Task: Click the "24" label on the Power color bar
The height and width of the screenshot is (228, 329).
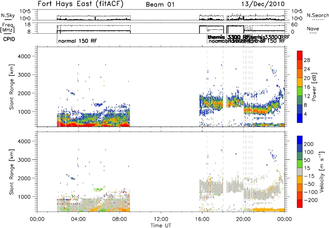Action: tap(307, 69)
